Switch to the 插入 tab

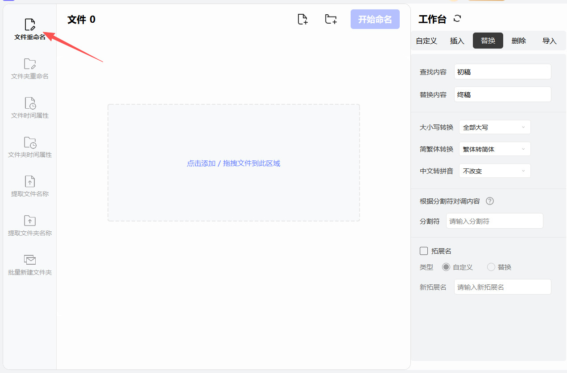pos(457,41)
